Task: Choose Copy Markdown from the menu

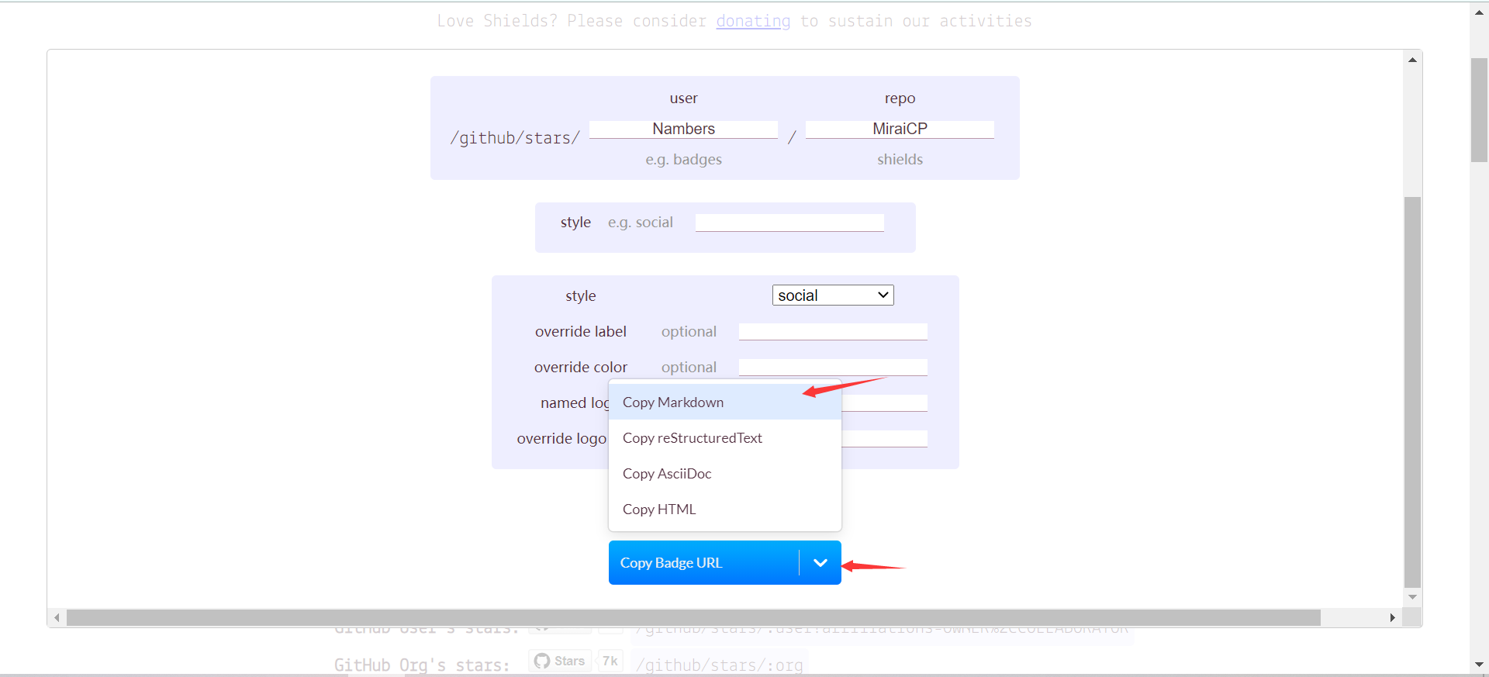Action: 725,402
